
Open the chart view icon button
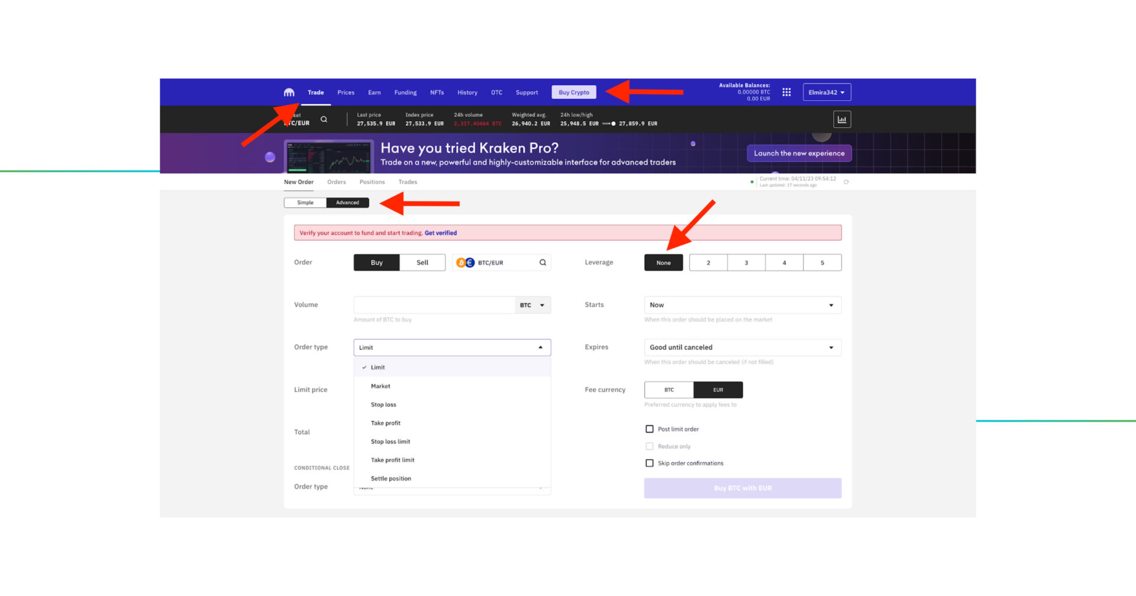(841, 119)
